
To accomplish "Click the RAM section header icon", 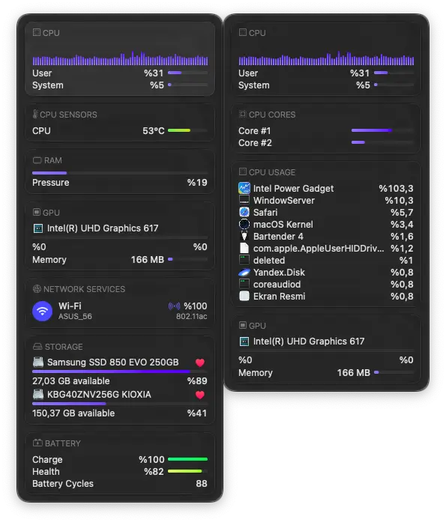I will pos(37,160).
